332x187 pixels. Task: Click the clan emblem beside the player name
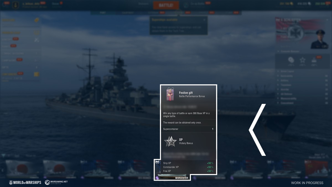(x=15, y=5)
